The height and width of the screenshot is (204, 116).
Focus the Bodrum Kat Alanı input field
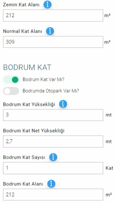tap(53, 194)
